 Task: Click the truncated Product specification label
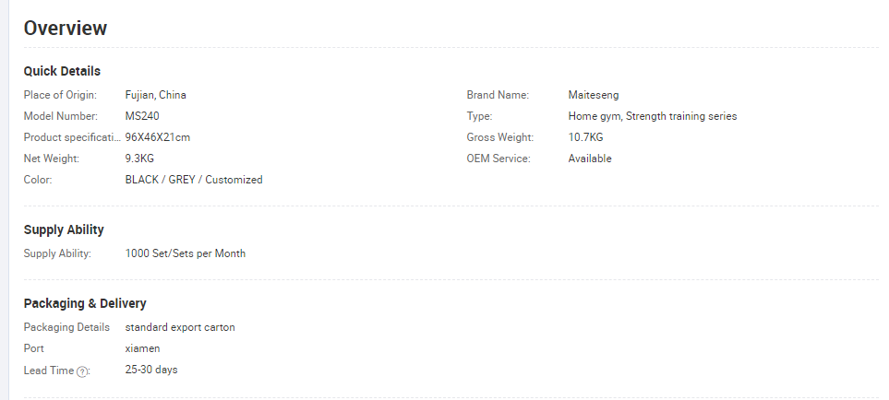pos(72,137)
